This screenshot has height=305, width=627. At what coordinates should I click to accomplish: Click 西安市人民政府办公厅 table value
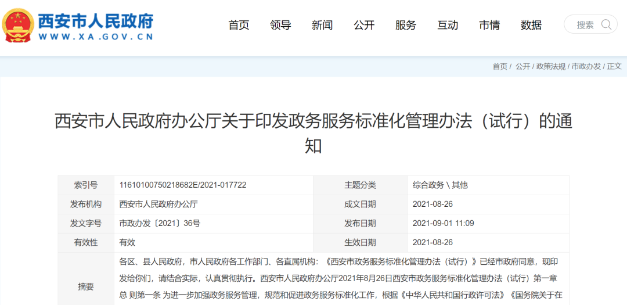tap(158, 204)
